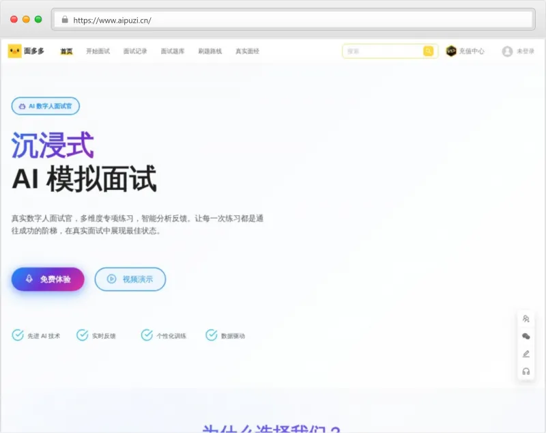Click the black VIP badge icon beside 充值中心
Screen dimensions: 546x433
(452, 51)
